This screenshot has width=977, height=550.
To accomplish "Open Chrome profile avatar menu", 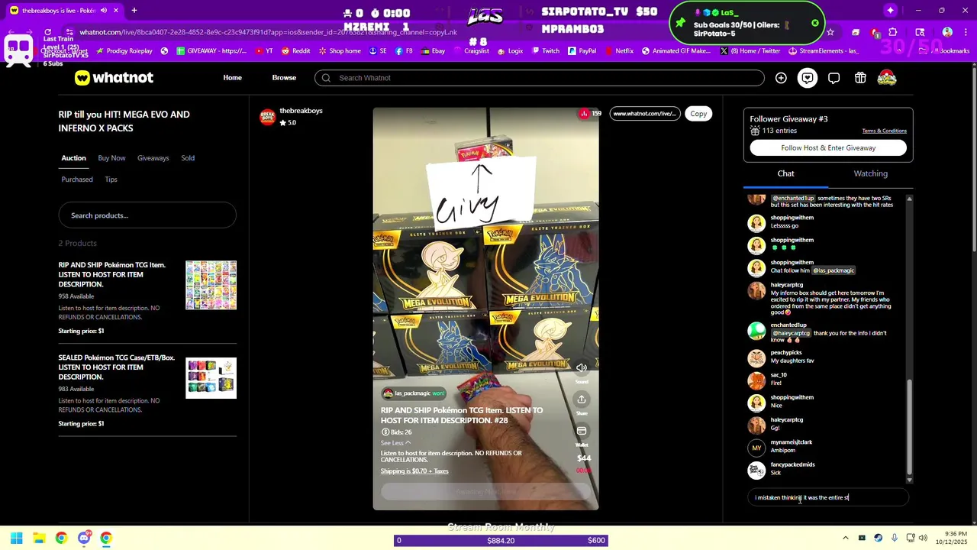I will click(947, 32).
